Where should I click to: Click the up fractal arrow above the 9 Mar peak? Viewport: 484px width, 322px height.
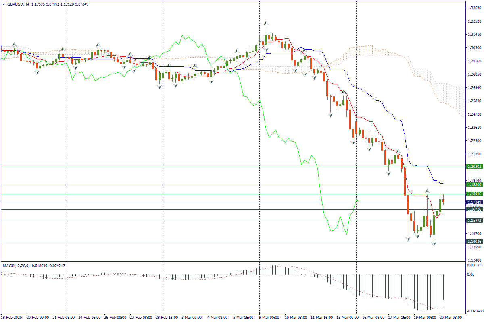pyautogui.click(x=266, y=23)
